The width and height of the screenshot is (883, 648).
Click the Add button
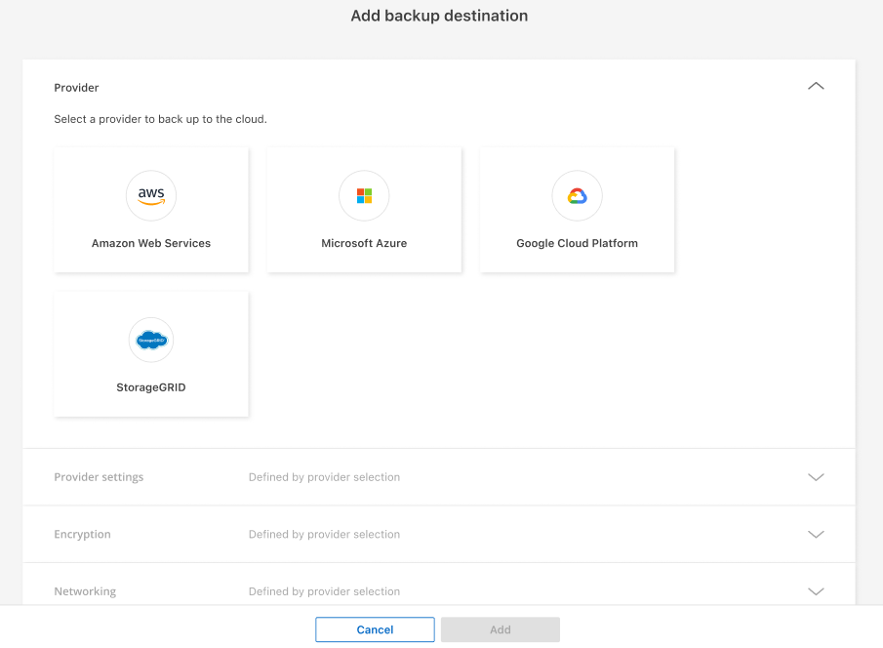[500, 629]
